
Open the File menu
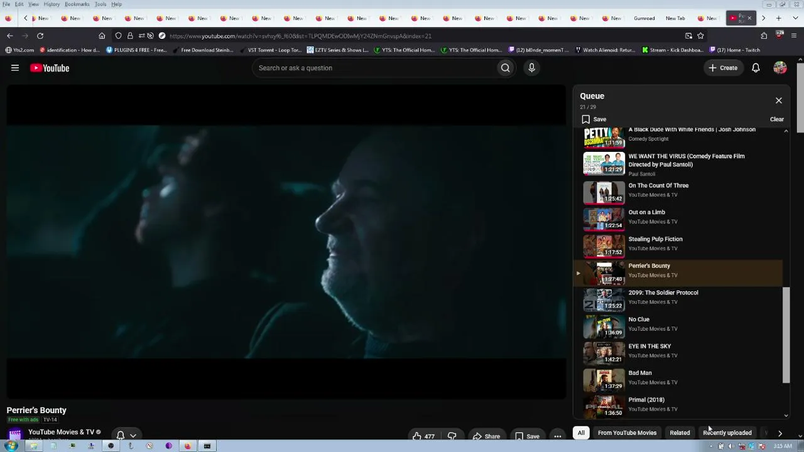coord(6,4)
